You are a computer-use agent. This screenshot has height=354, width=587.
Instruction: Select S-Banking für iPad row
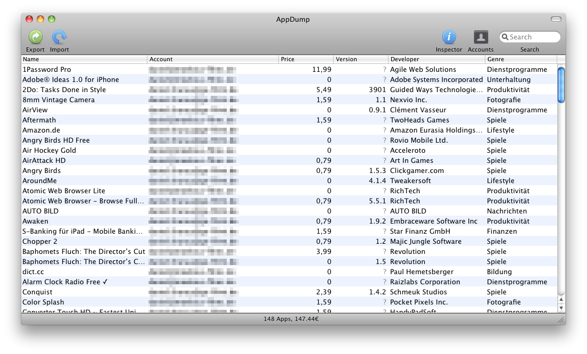(x=289, y=231)
